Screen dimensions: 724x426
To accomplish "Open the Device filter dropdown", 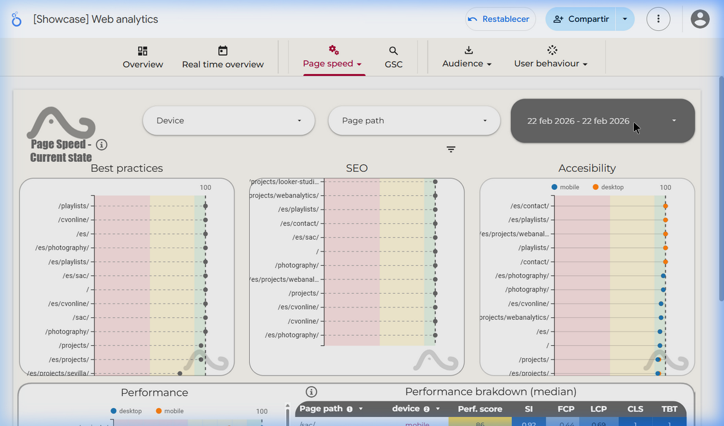I will pyautogui.click(x=228, y=120).
